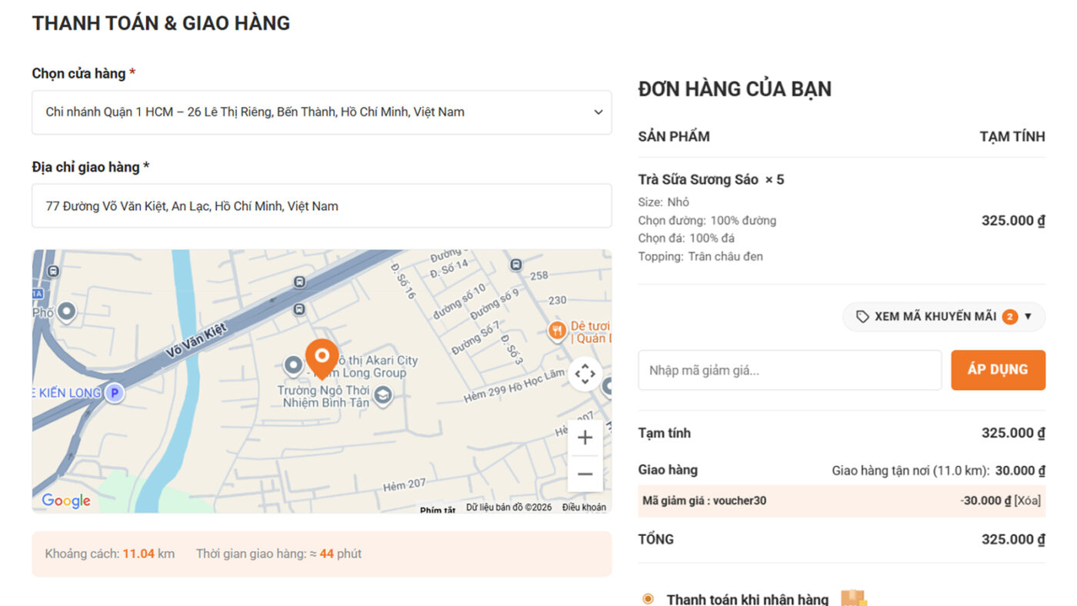Click the school marker for Trường Ngô Thời Nhiệm
Screen dimensions: 1077x606
pos(382,396)
